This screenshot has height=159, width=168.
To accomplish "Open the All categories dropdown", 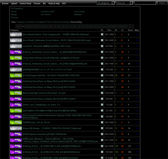I will pos(106,3).
